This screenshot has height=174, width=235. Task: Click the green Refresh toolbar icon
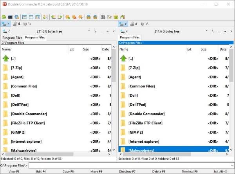tap(4, 17)
